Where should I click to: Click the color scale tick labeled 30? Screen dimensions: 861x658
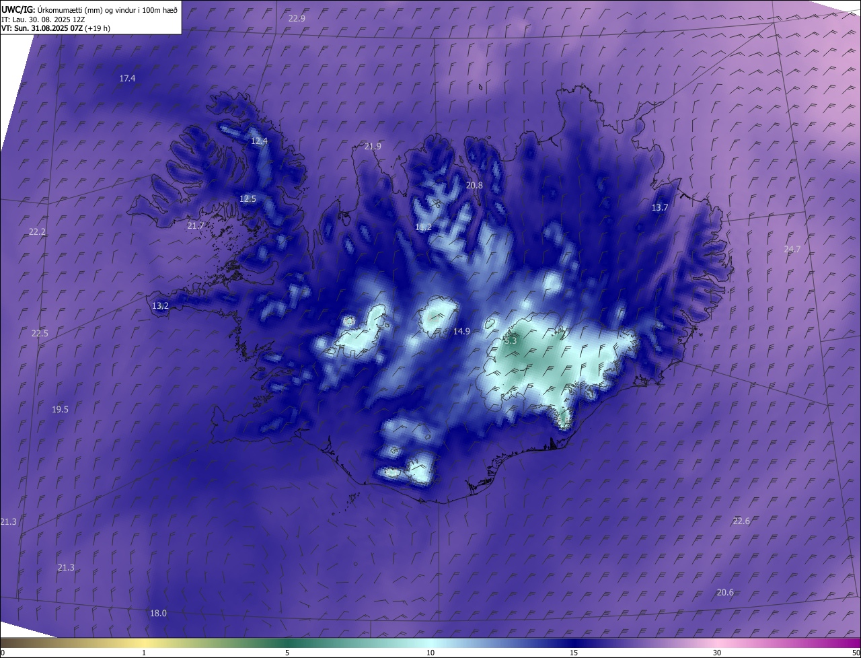(717, 653)
